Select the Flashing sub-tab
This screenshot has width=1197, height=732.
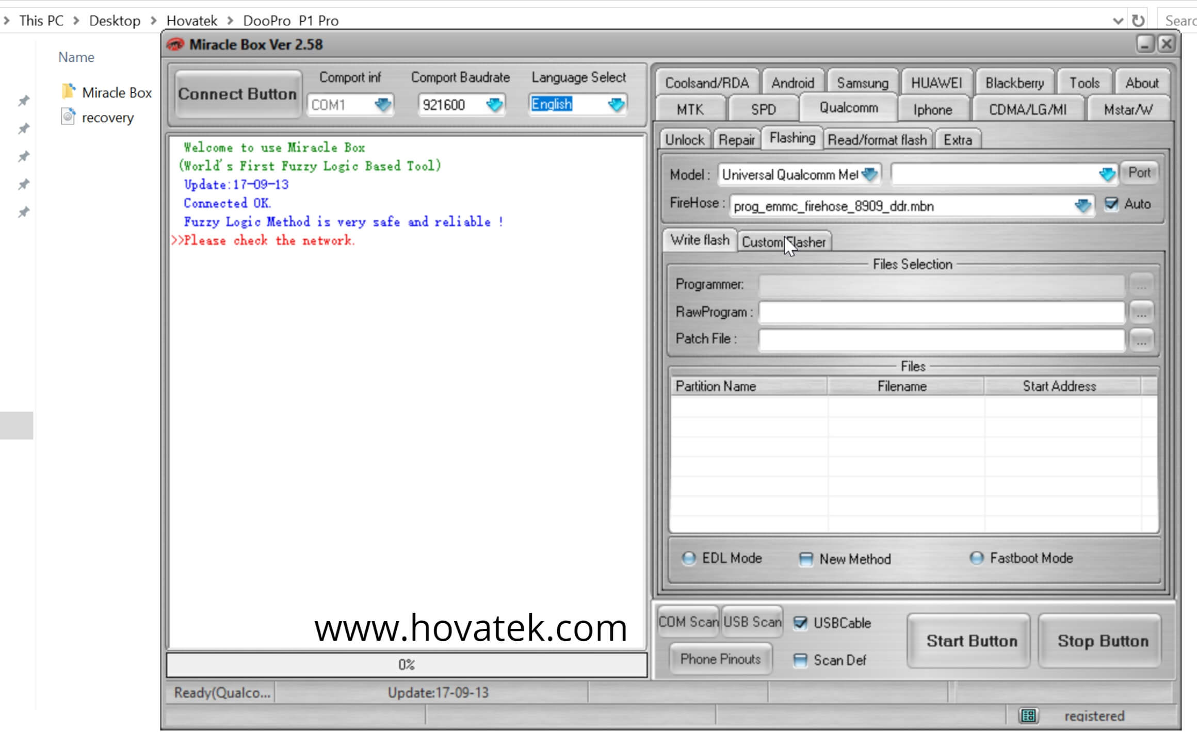tap(792, 138)
